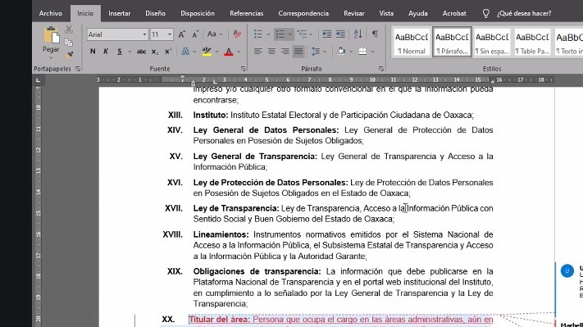Image resolution: width=583 pixels, height=327 pixels.
Task: Open the Aa change case dropdown
Action: click(x=215, y=34)
